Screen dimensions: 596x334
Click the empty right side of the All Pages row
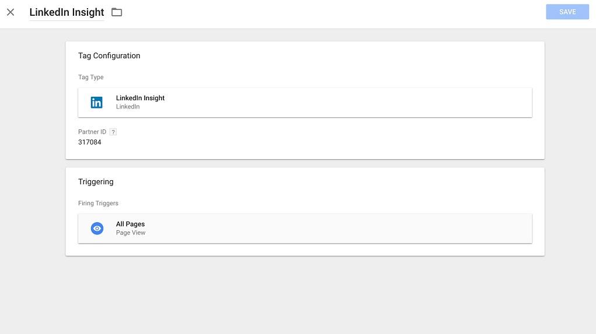[408, 228]
